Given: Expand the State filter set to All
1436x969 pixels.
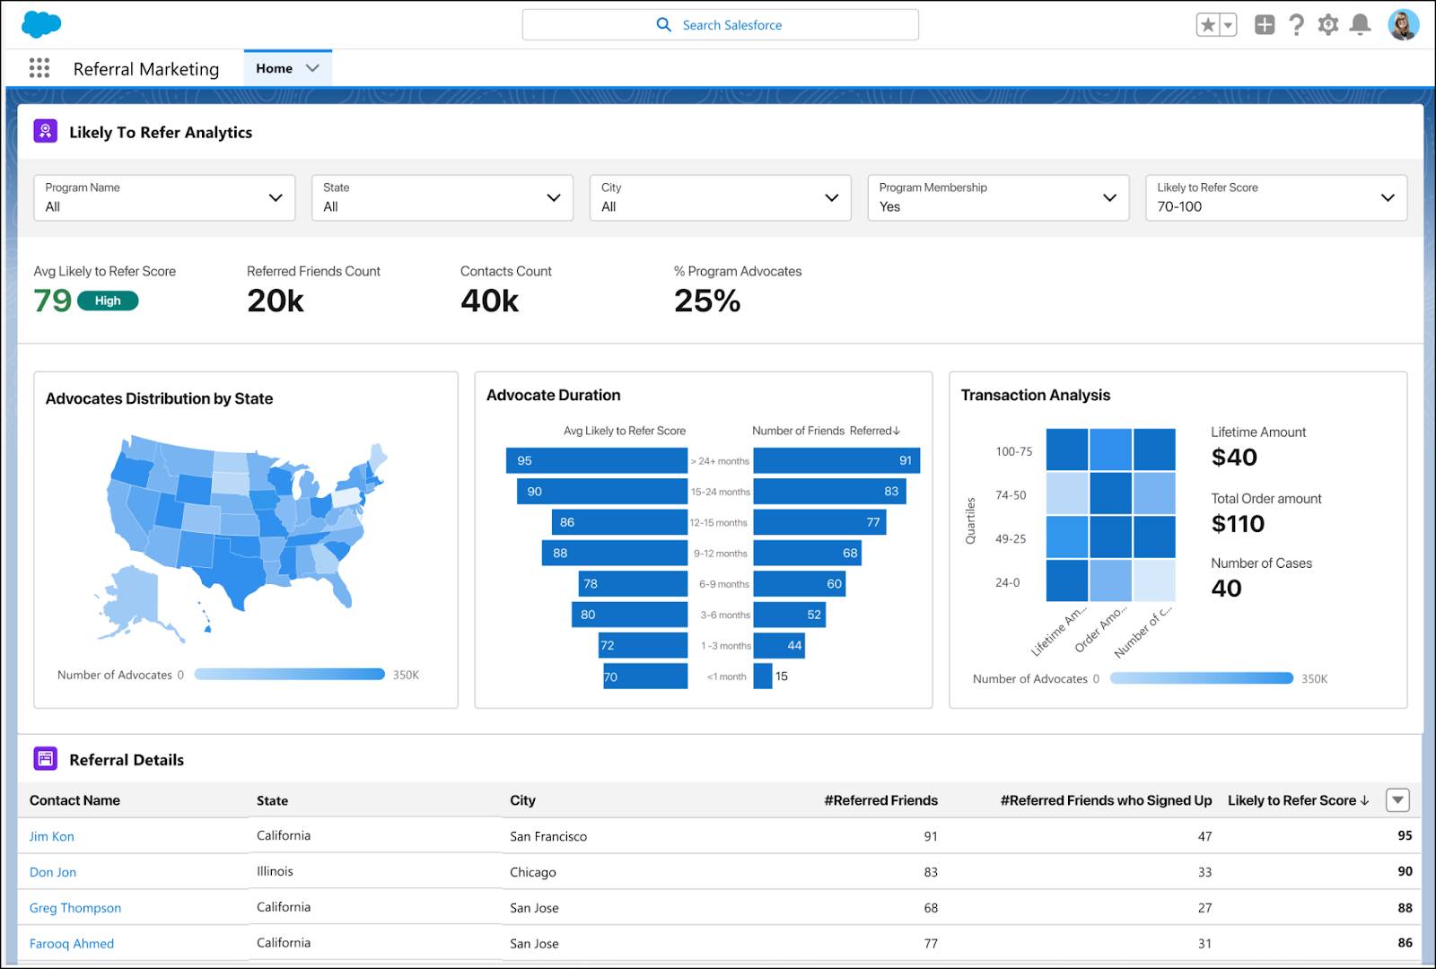Looking at the screenshot, I should pos(553,197).
